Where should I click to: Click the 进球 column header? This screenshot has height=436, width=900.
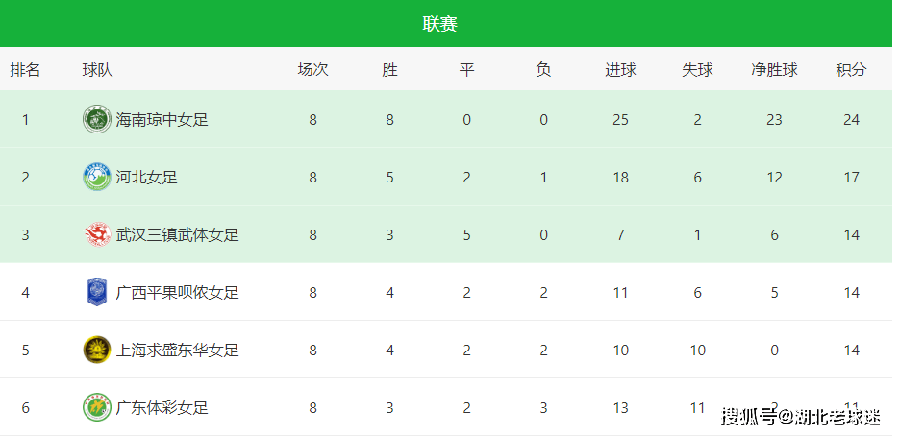[620, 70]
